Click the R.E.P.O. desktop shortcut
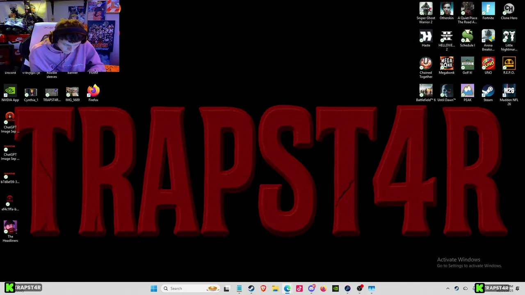 pyautogui.click(x=509, y=66)
